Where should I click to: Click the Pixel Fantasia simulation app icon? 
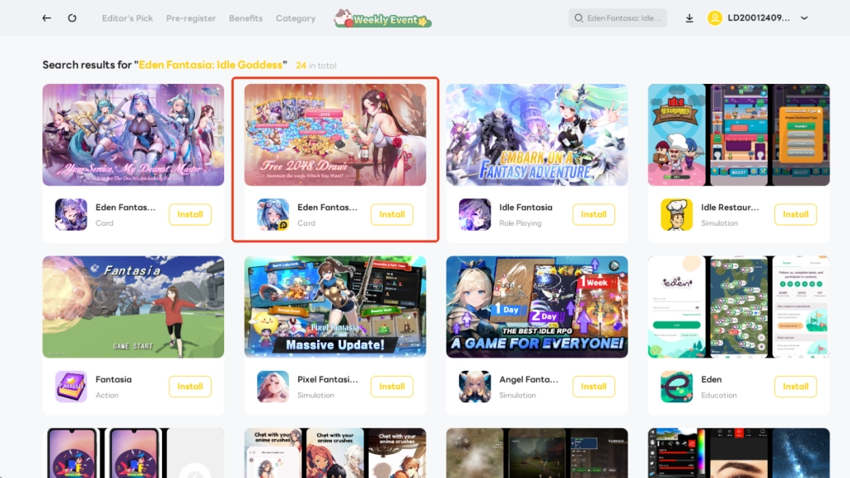click(272, 386)
